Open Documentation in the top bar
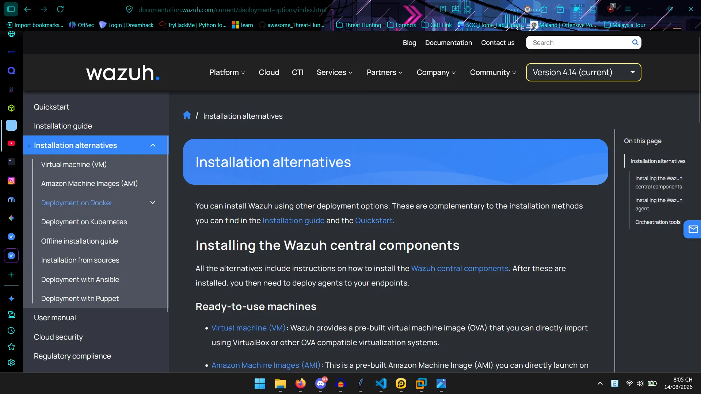The width and height of the screenshot is (701, 394). pyautogui.click(x=449, y=43)
